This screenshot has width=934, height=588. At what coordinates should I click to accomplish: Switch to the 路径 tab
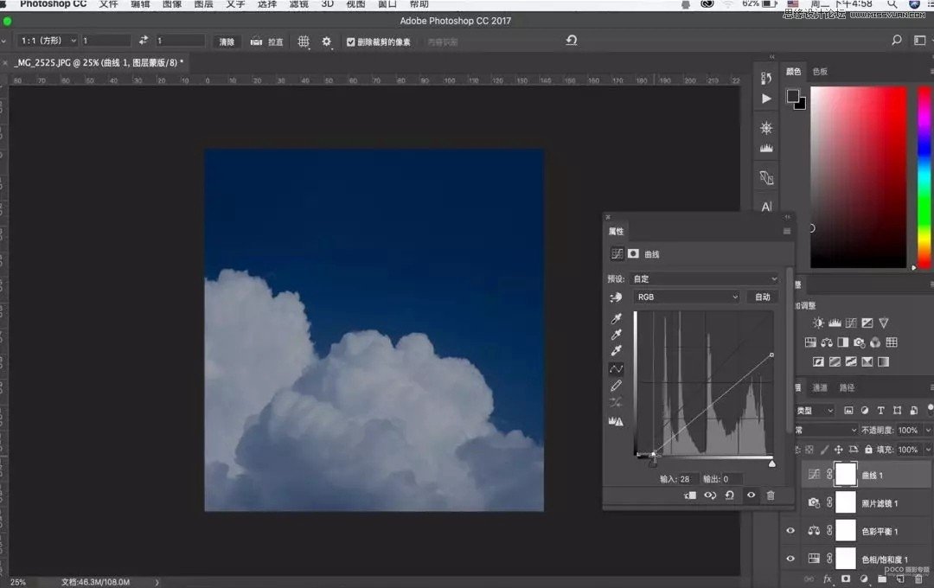click(847, 388)
